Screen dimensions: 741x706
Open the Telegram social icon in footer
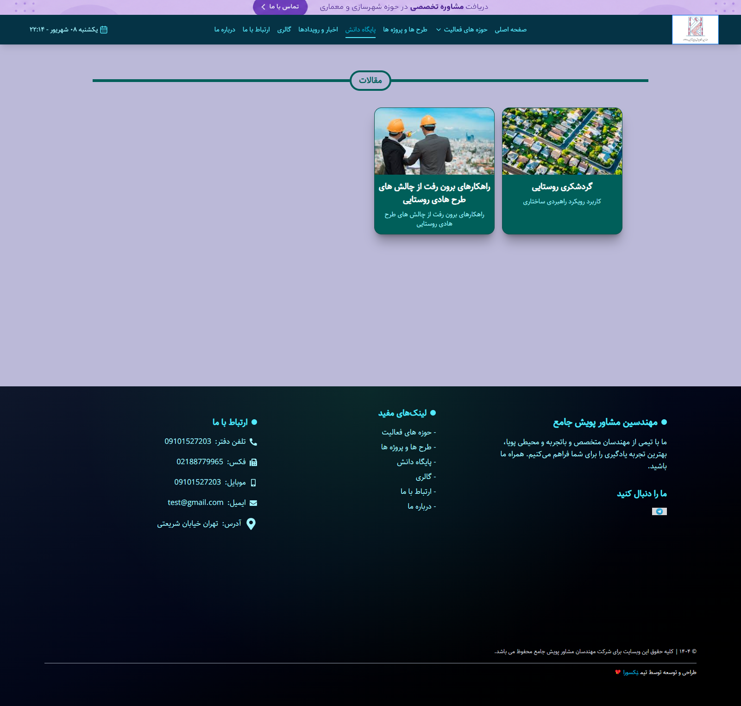[659, 511]
